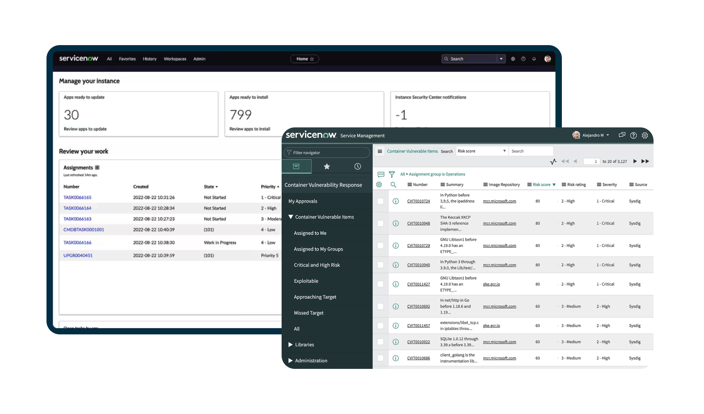Open TASK0066165 in Assignments list
This screenshot has height=414, width=704.
[x=77, y=198]
